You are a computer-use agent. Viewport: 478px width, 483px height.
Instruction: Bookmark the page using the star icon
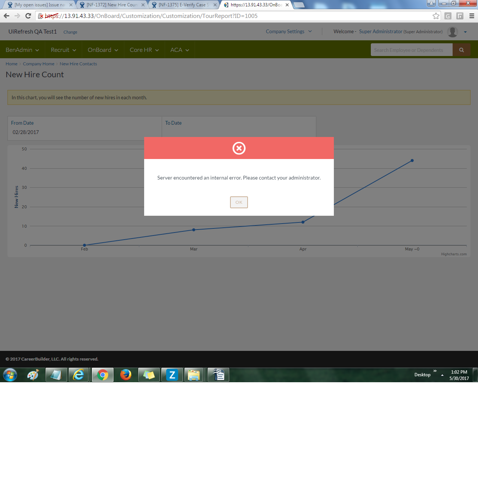click(436, 16)
